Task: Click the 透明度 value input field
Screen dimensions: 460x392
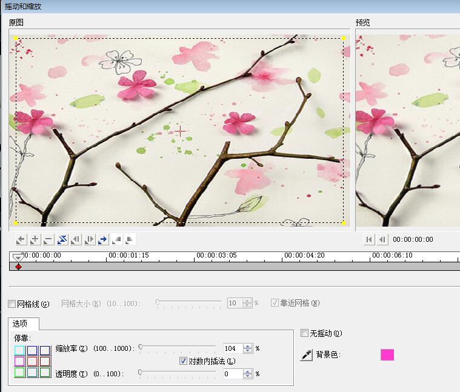Action: [x=232, y=374]
